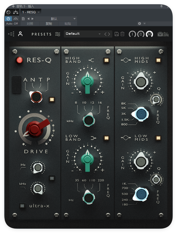Viewport: 177px width, 233px height.
Task: Enable the ultra-x checkbox button
Action: [x=22, y=206]
